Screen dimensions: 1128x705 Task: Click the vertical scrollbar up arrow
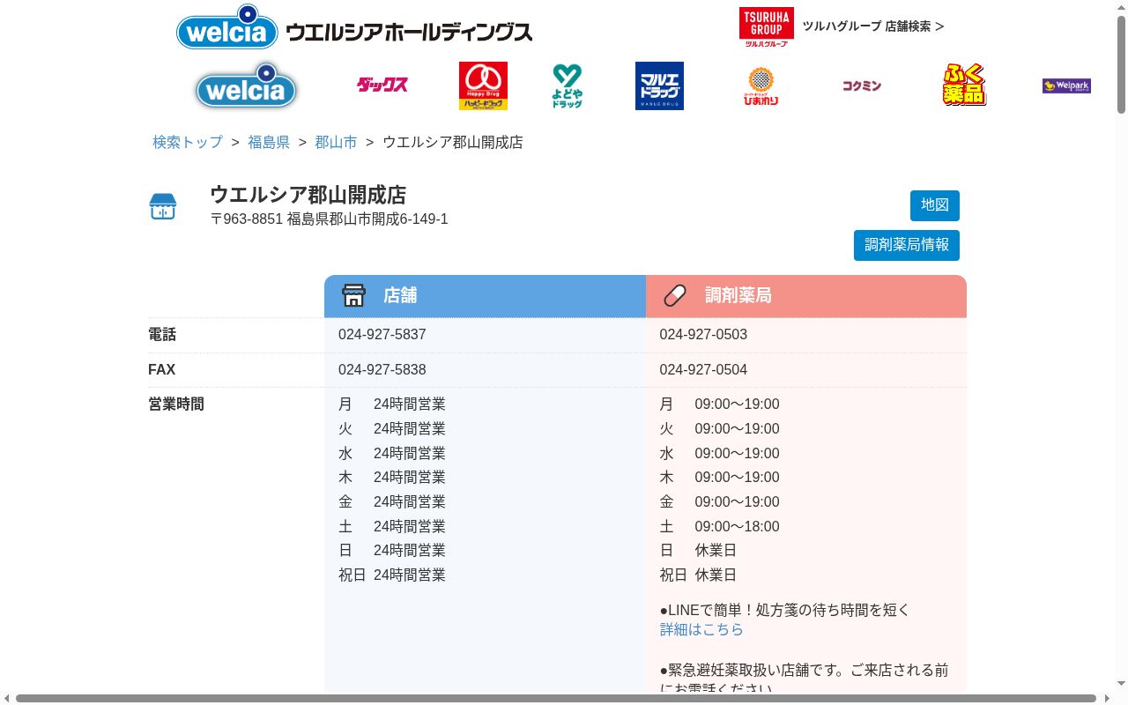tap(1121, 7)
